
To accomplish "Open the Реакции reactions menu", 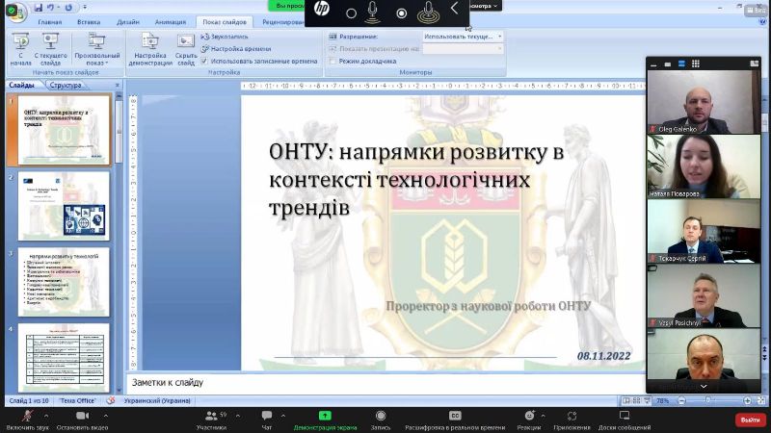I will click(529, 420).
